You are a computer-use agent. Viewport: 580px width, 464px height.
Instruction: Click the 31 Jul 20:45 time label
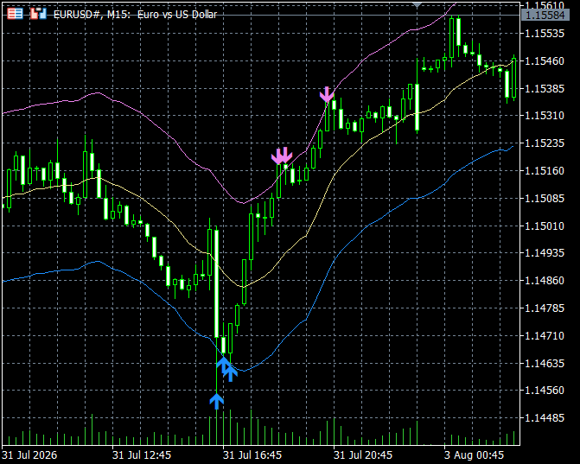pos(363,454)
